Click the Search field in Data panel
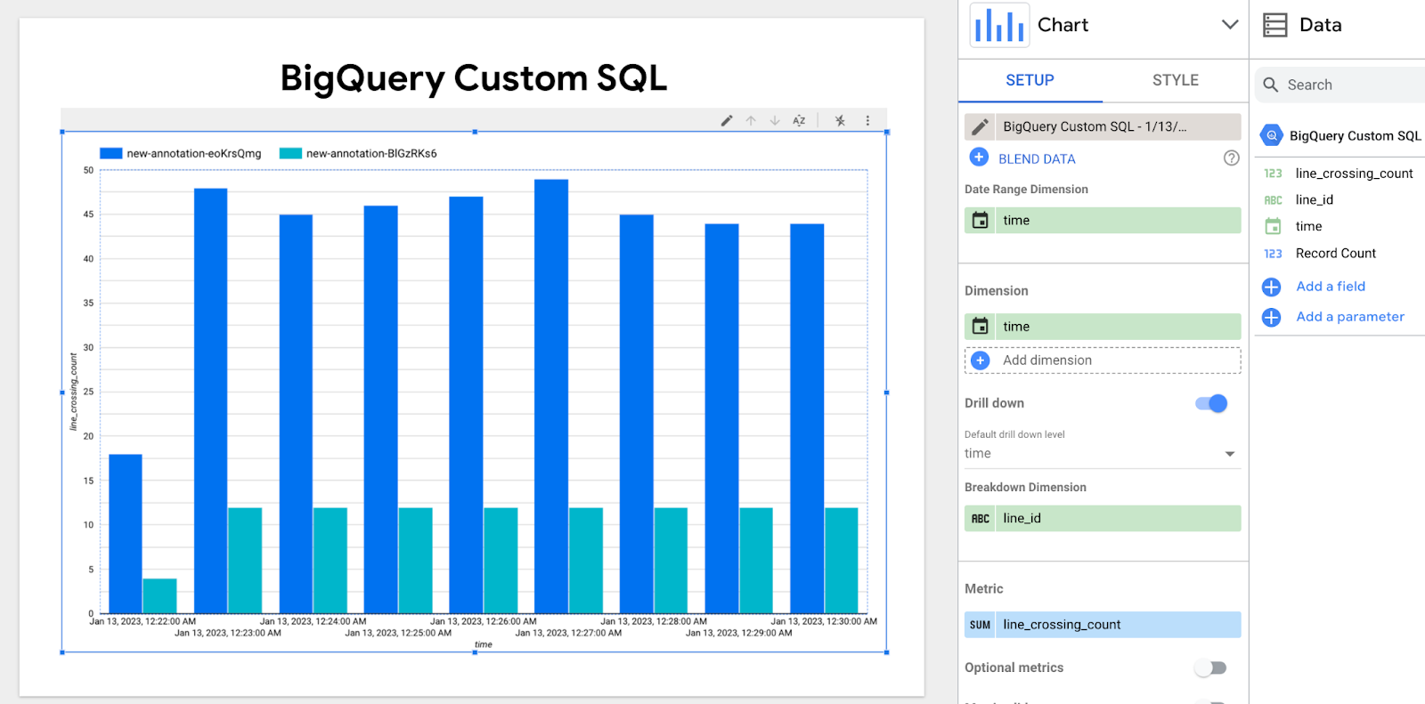This screenshot has width=1425, height=704. [x=1345, y=85]
